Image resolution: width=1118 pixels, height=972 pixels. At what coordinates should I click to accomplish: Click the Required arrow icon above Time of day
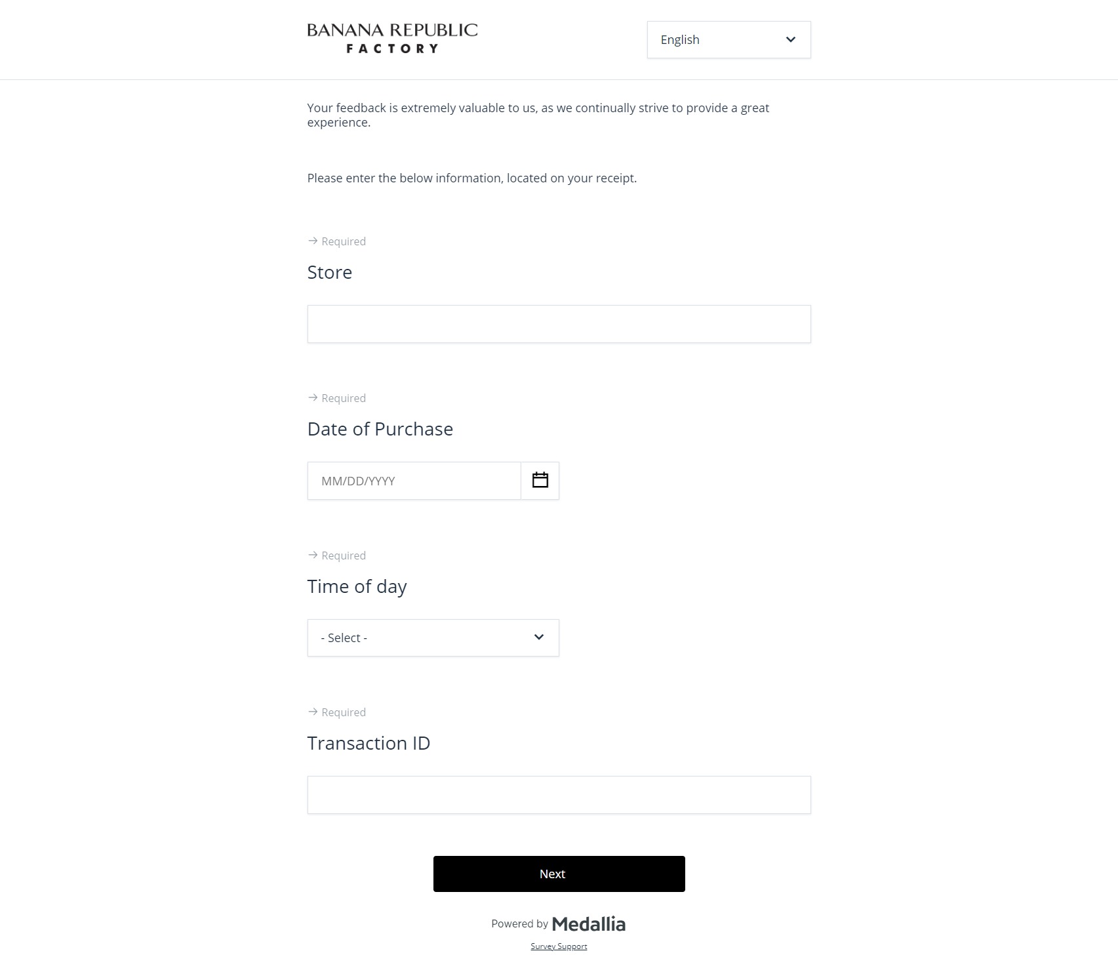(x=313, y=555)
